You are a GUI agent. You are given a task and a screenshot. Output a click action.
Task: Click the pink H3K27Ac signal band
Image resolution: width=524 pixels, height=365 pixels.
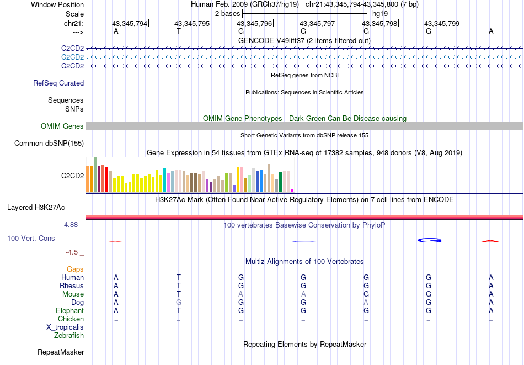click(304, 217)
